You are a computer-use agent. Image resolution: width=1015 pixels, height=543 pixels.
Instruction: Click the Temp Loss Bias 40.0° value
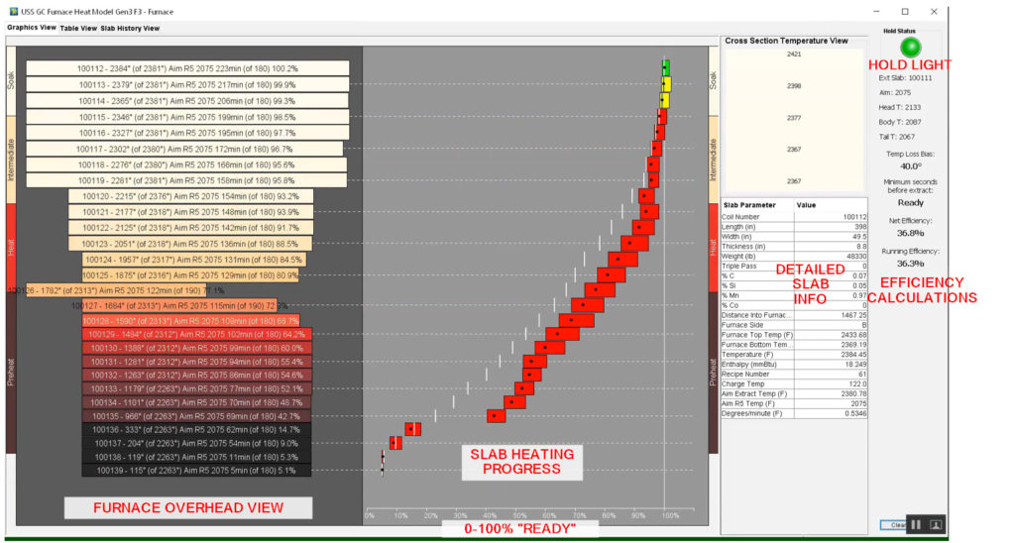click(x=910, y=166)
